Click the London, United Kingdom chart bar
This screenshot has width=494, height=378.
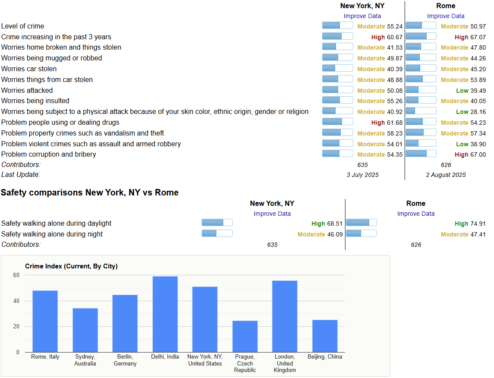285,316
